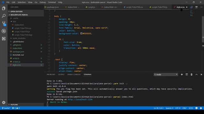Switch to the Problems panel tab
This screenshot has width=204, height=114.
pyautogui.click(x=51, y=74)
